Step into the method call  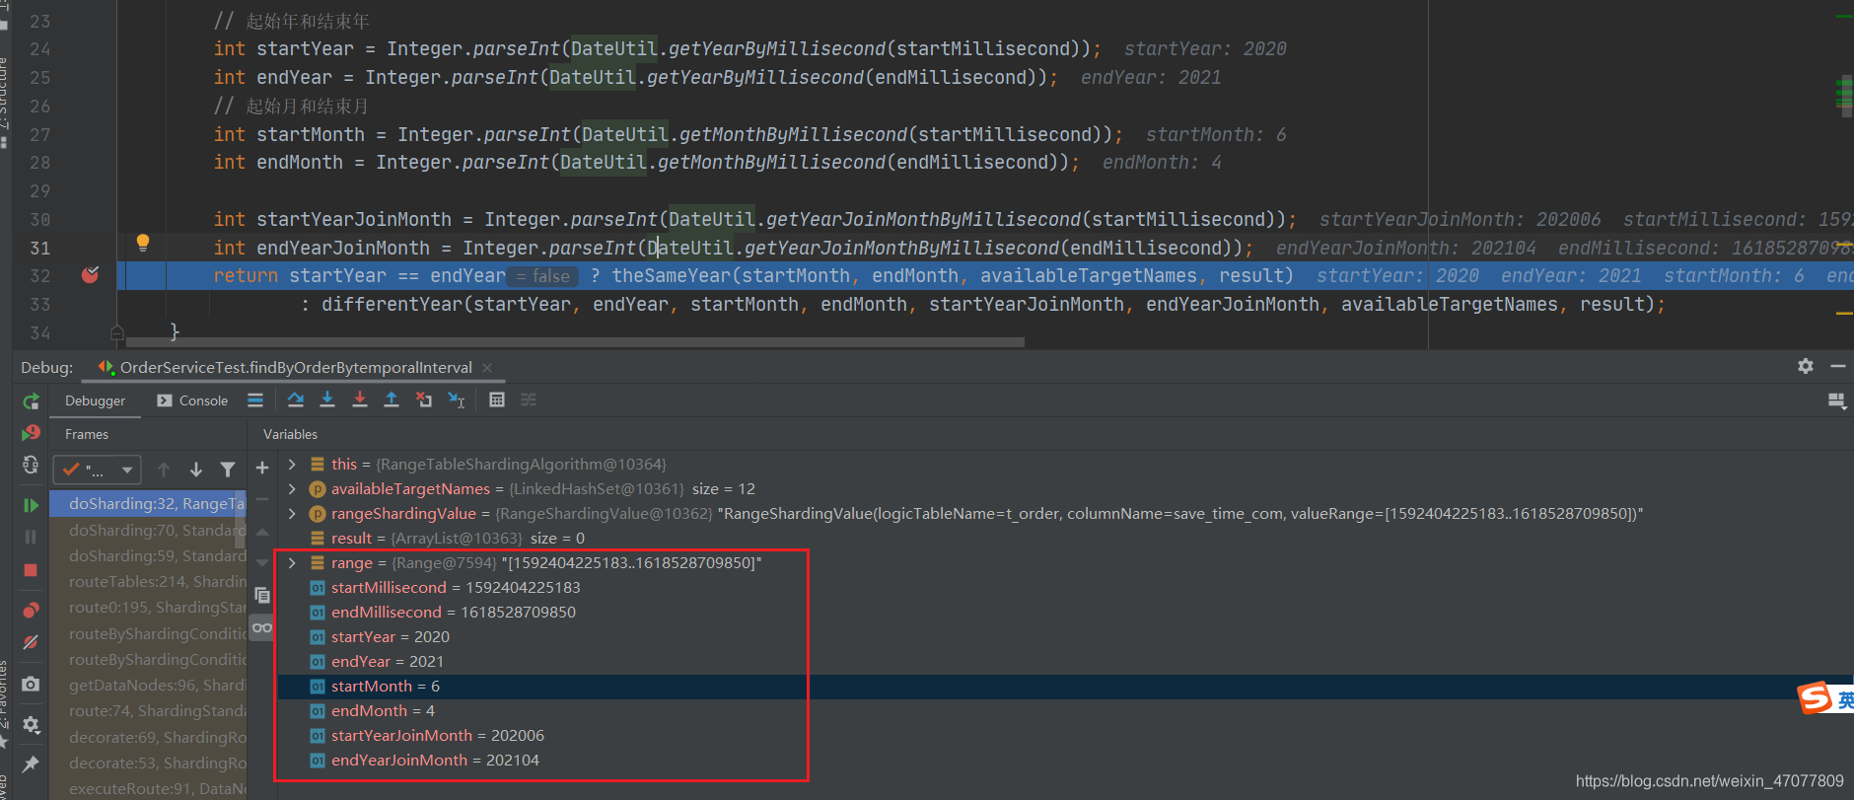point(327,400)
